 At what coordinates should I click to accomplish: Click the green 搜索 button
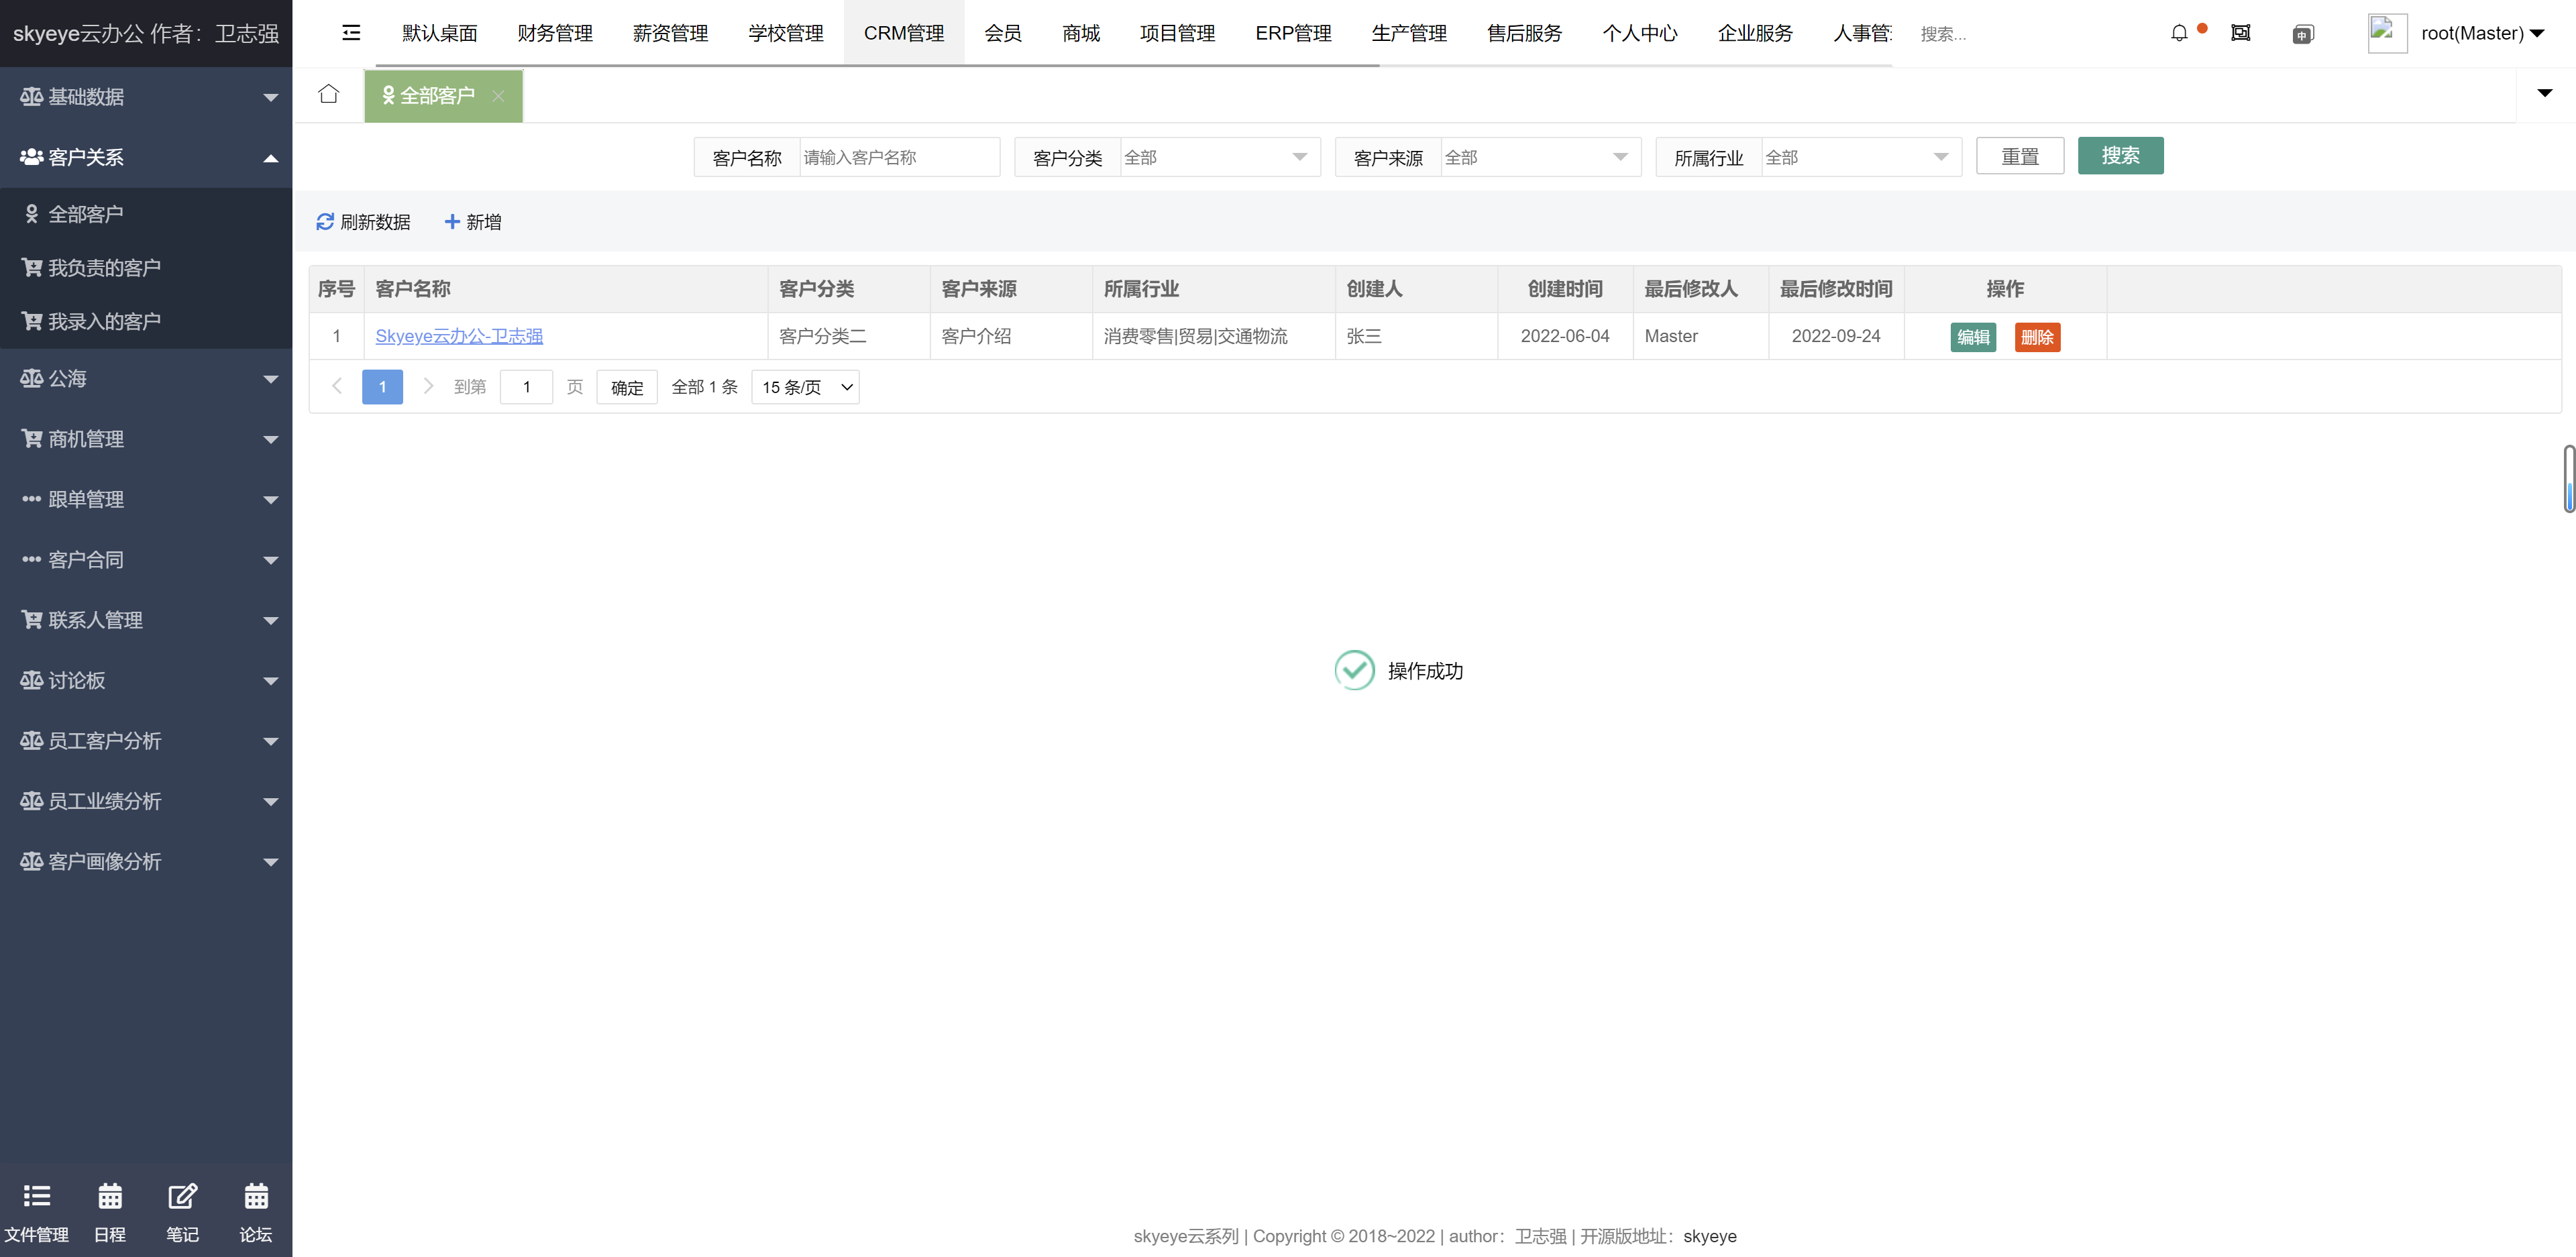point(2119,156)
